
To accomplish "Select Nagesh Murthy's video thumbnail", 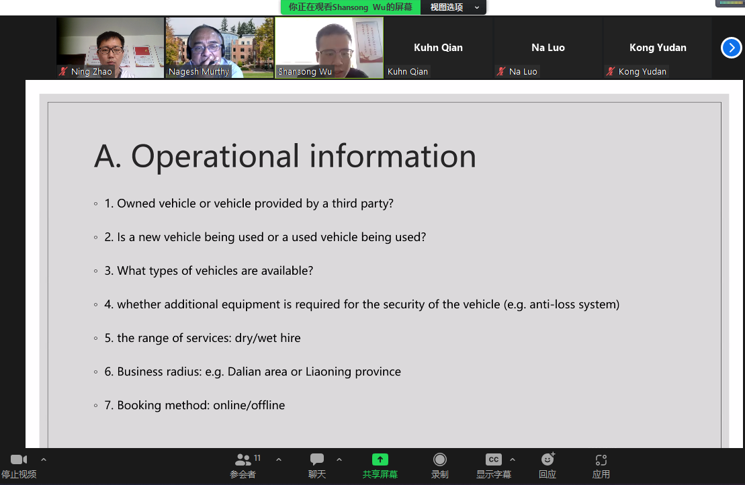I will point(220,48).
